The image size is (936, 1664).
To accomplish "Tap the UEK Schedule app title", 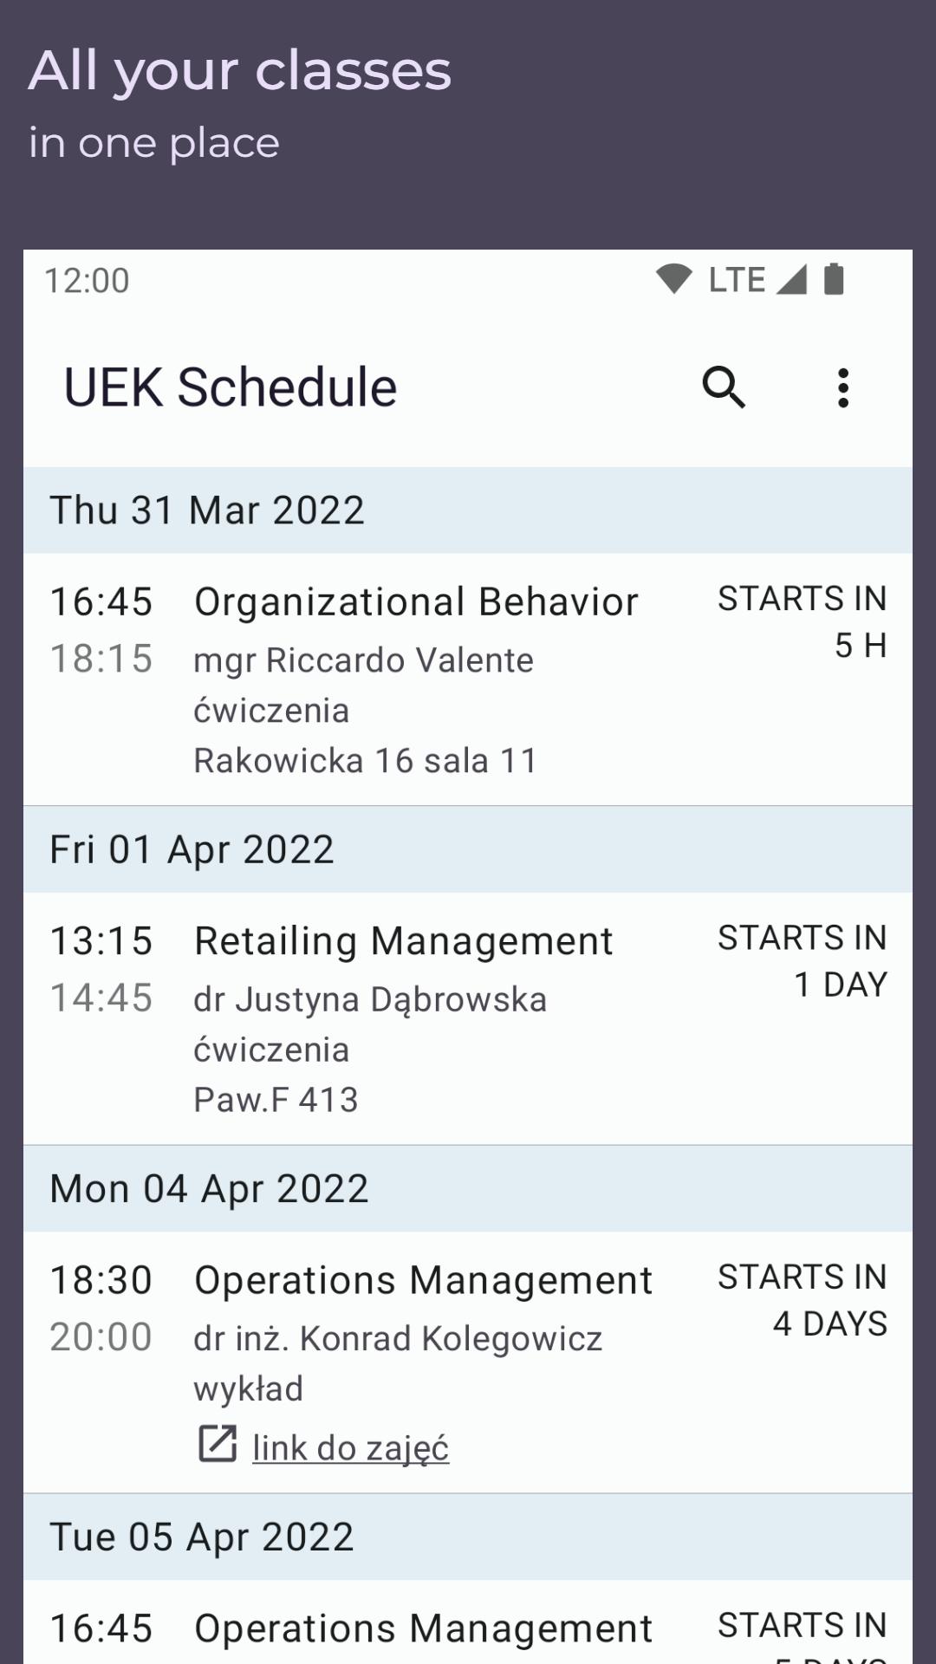I will [231, 387].
